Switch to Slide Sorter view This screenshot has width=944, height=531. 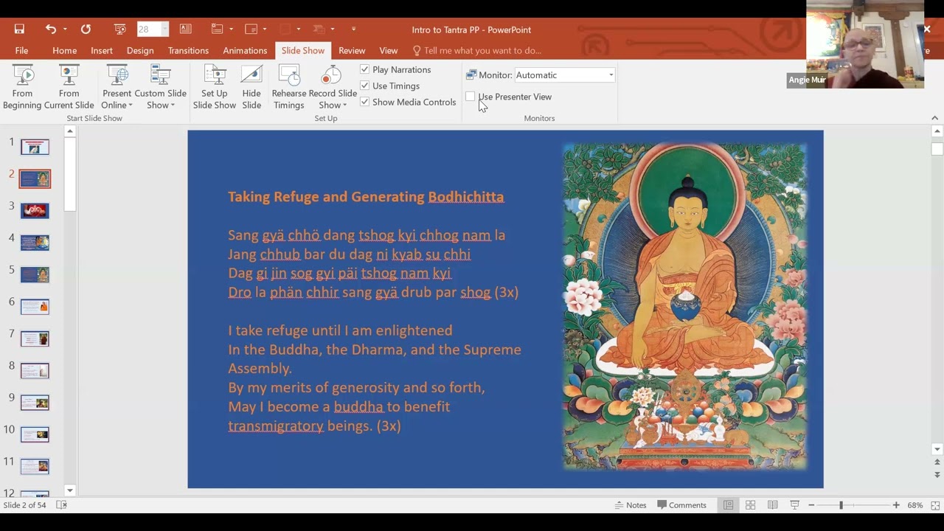(x=750, y=505)
